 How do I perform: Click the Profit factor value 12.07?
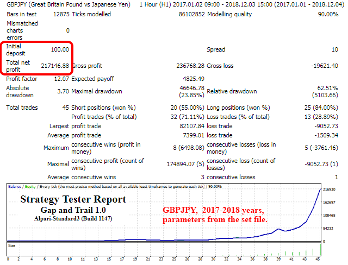(x=60, y=78)
